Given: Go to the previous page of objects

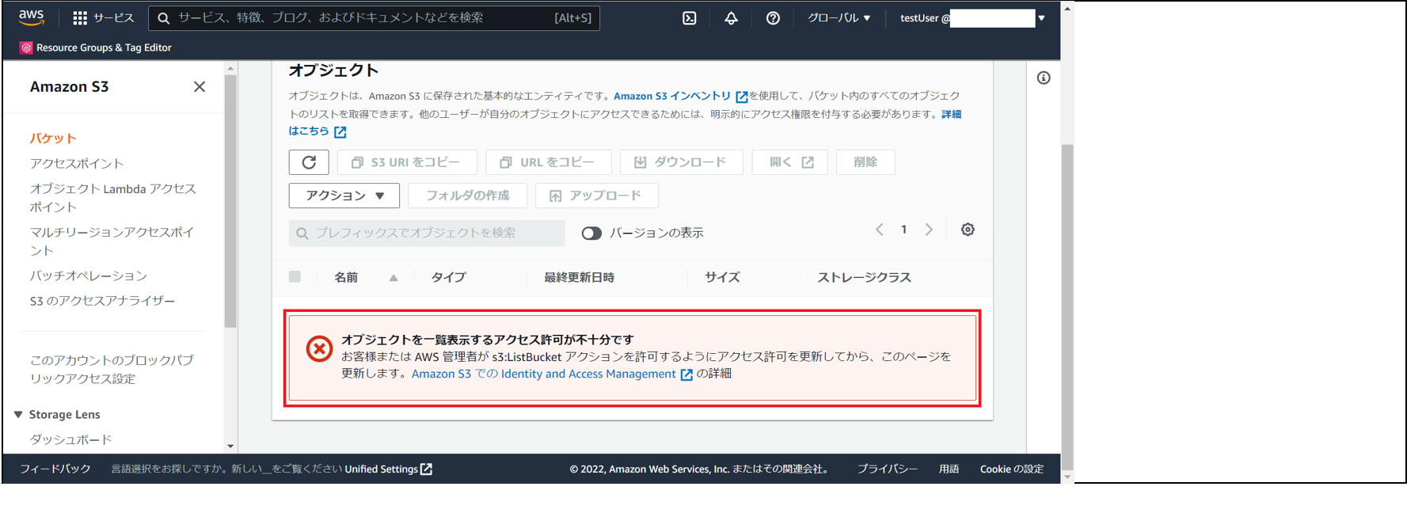Looking at the screenshot, I should tap(879, 230).
